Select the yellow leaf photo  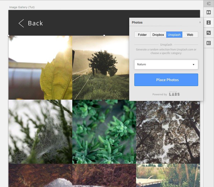pos(40,68)
